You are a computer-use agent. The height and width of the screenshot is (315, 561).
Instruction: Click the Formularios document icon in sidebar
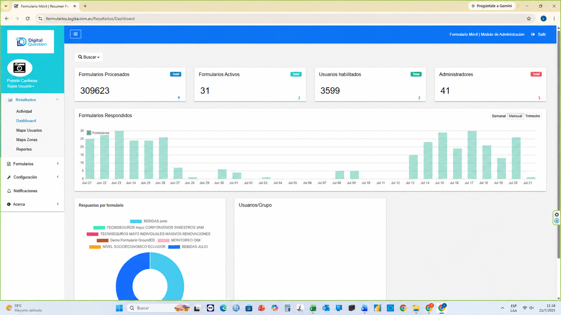9,164
